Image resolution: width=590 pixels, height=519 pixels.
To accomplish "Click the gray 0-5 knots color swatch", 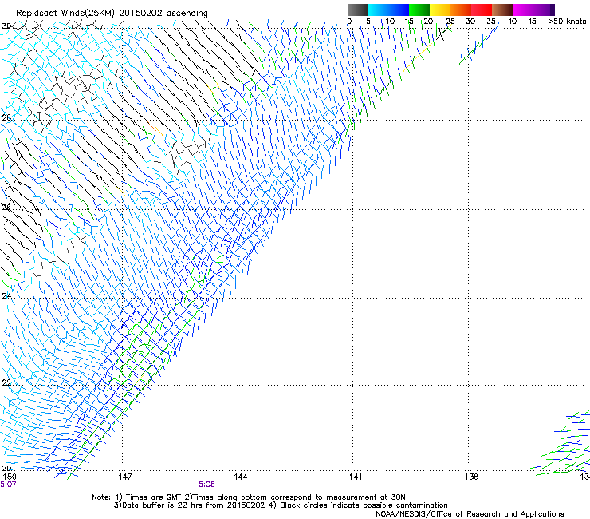I will (x=357, y=10).
